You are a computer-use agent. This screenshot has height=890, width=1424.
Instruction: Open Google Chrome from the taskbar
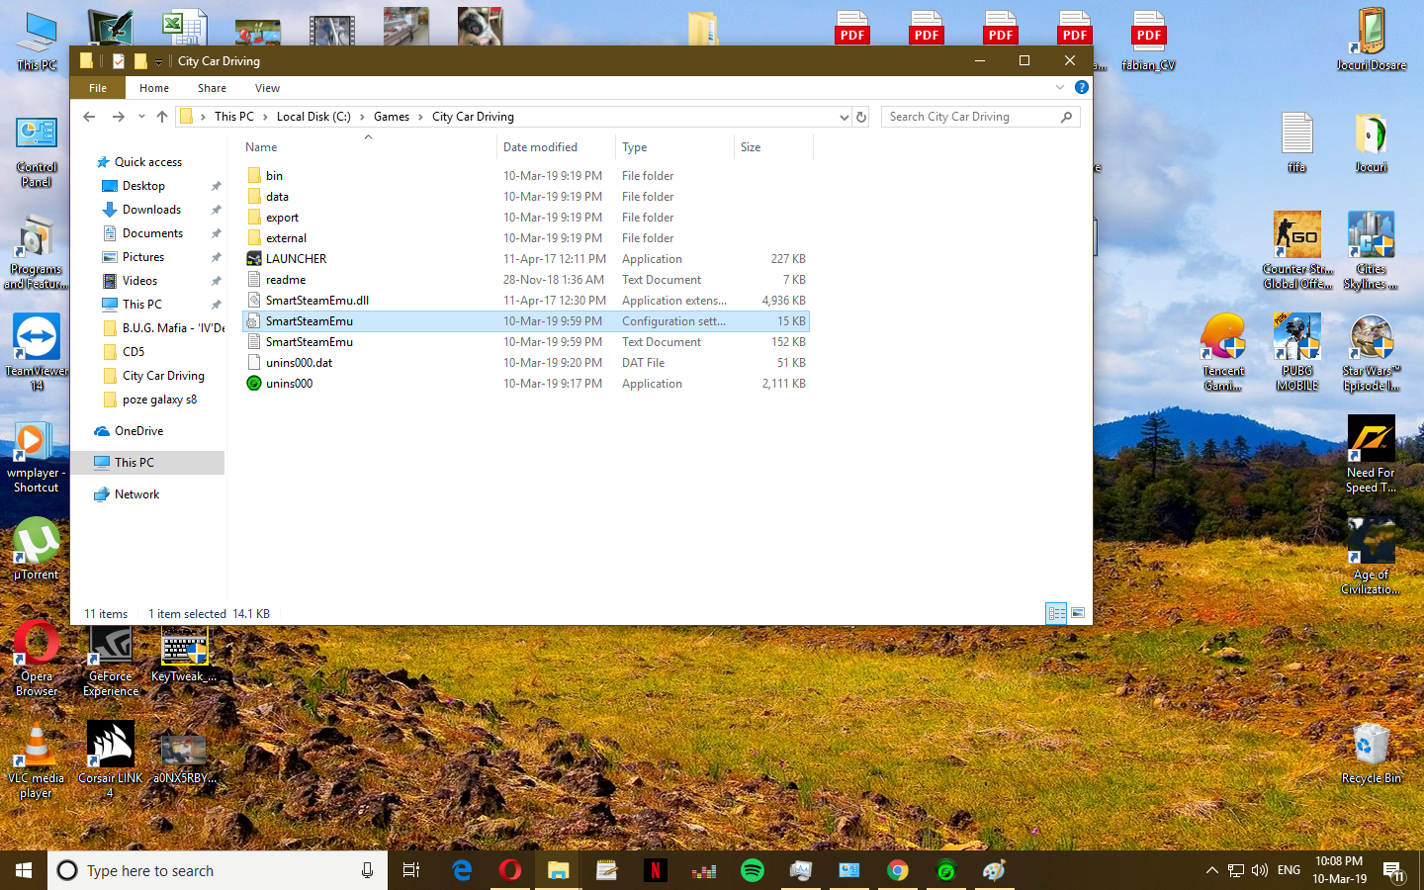pos(898,870)
